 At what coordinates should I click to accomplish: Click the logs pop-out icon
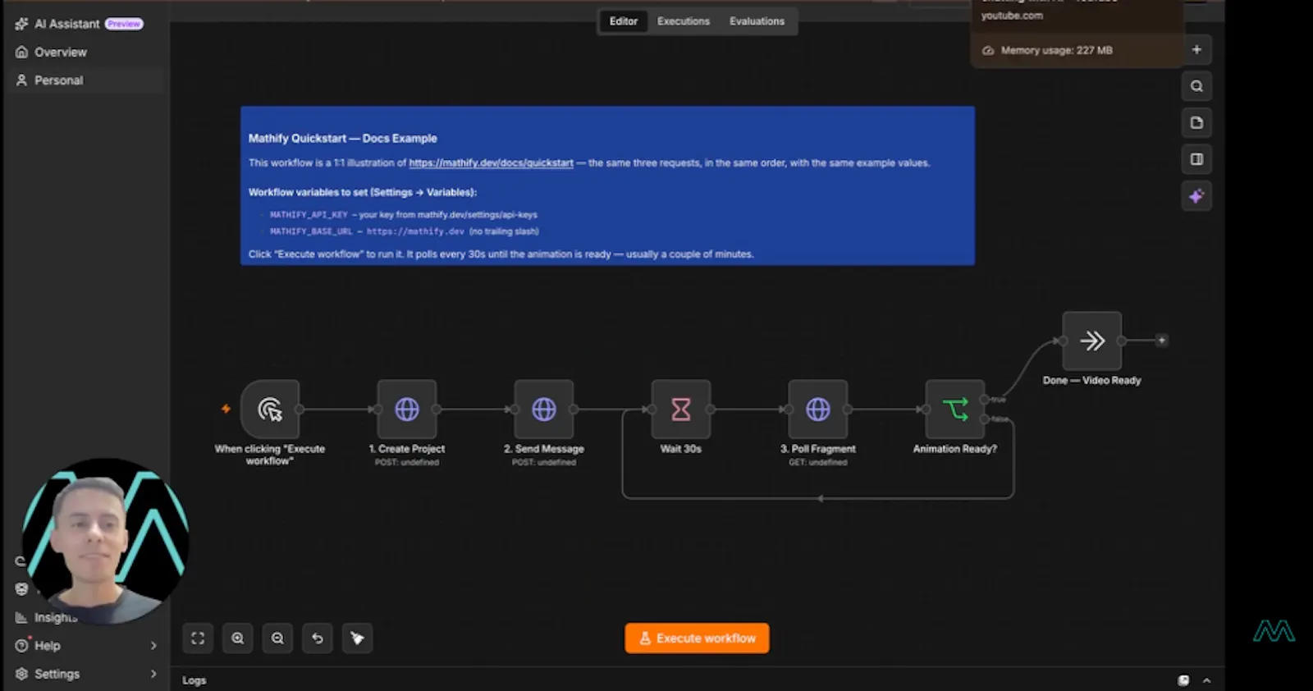click(x=1183, y=680)
